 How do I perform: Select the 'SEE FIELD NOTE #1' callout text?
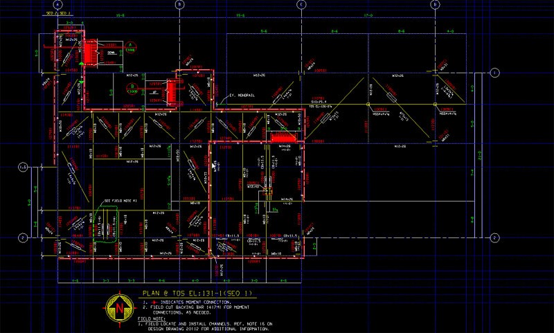(118, 201)
